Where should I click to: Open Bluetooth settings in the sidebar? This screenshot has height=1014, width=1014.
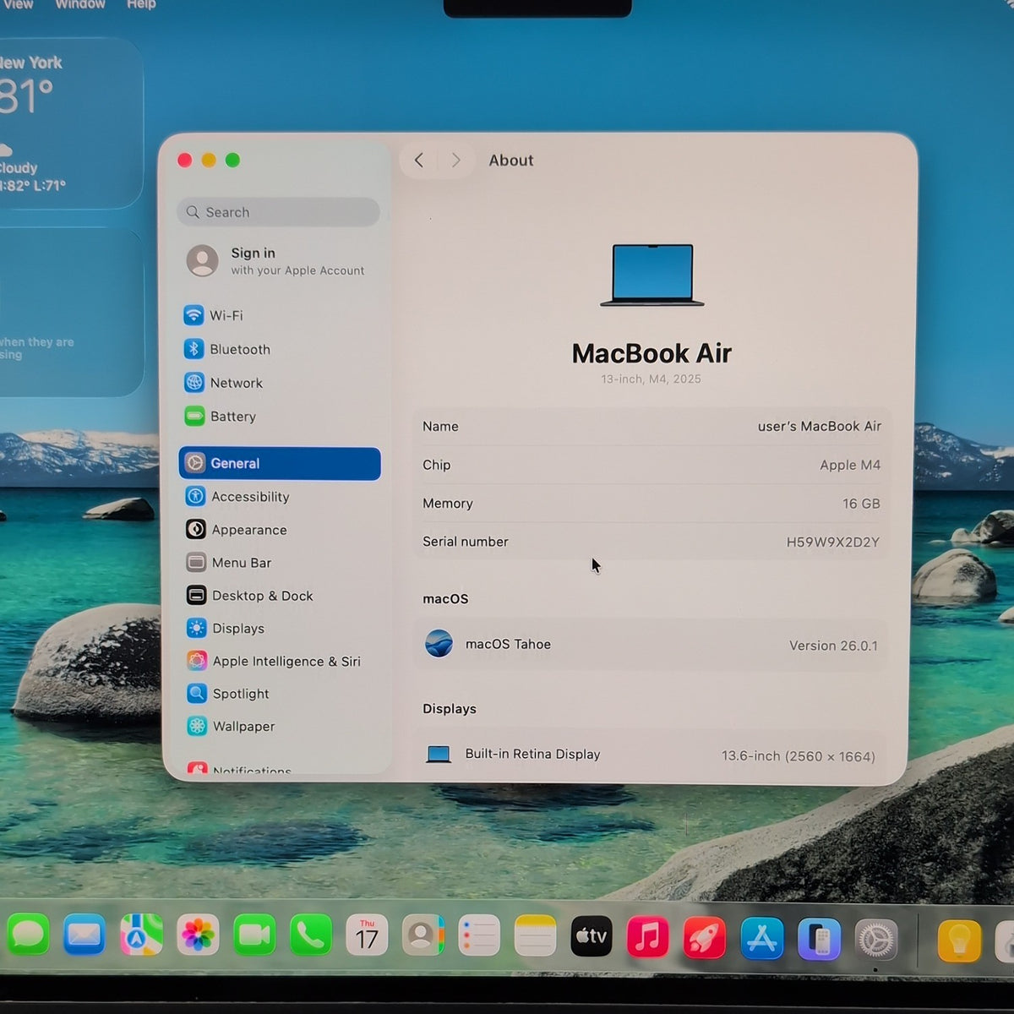click(x=279, y=349)
